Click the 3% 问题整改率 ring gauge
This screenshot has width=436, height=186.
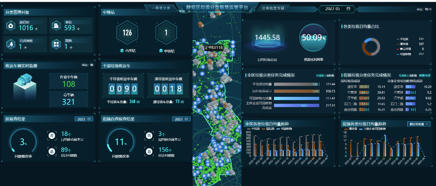[23, 142]
